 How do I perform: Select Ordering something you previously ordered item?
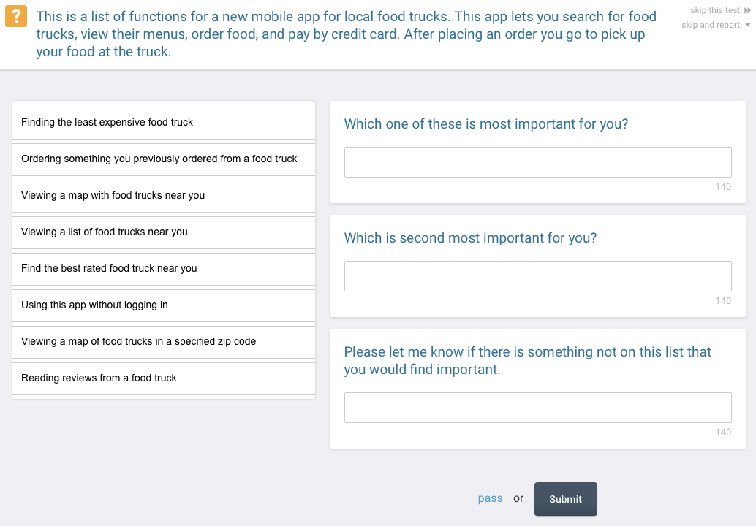pos(164,159)
